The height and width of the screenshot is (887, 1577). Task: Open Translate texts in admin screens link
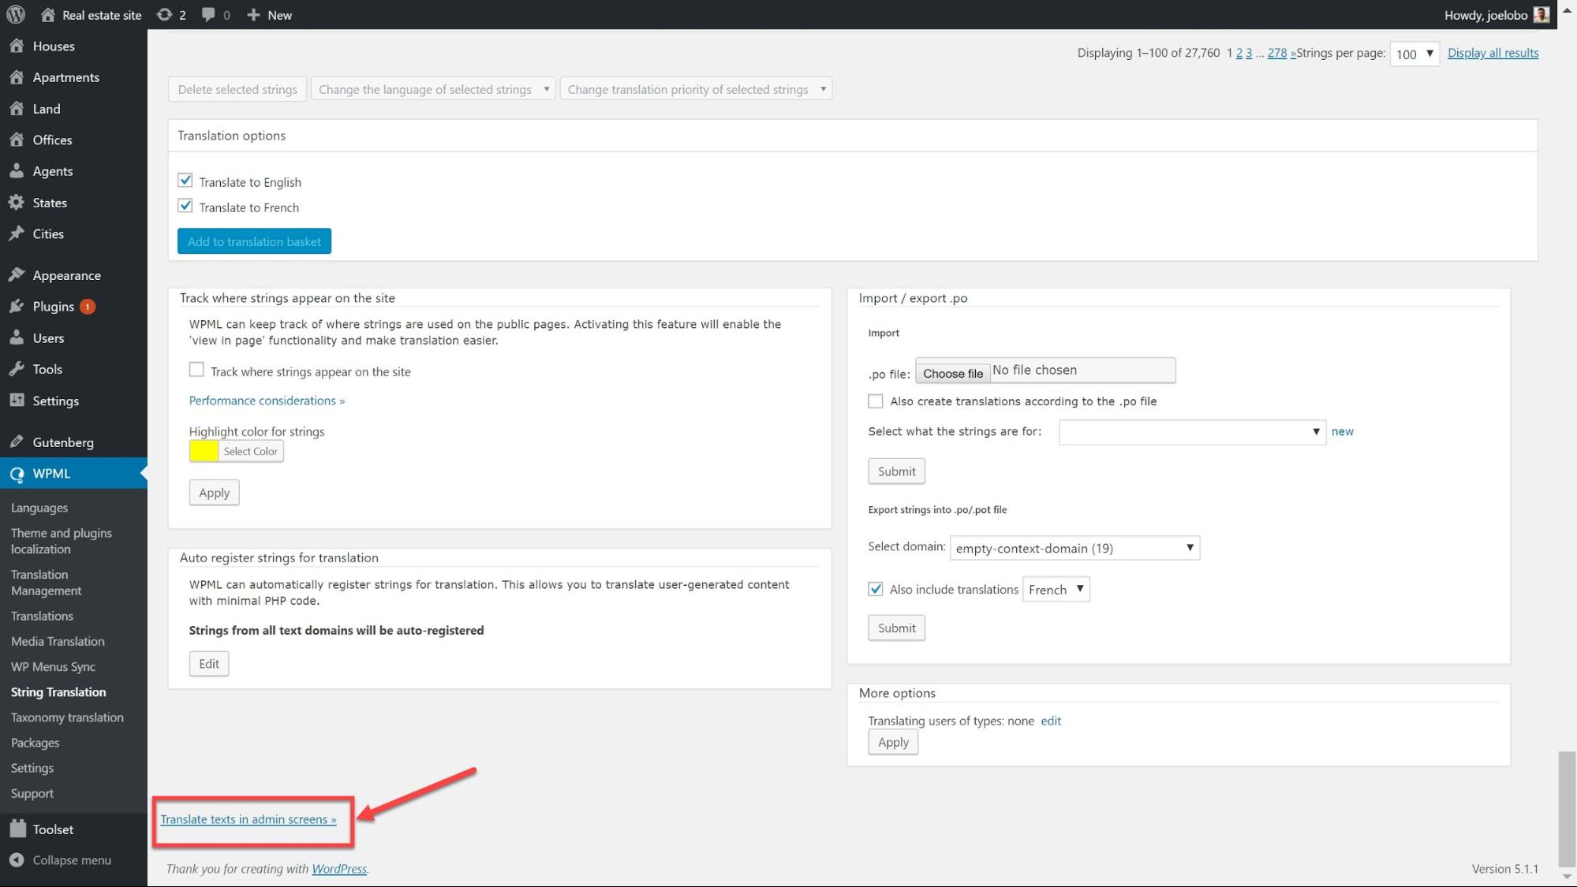248,819
